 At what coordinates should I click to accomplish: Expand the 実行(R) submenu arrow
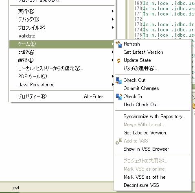coord(112,11)
